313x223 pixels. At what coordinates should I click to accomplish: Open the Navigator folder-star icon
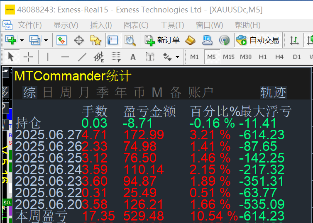pyautogui.click(x=95, y=40)
